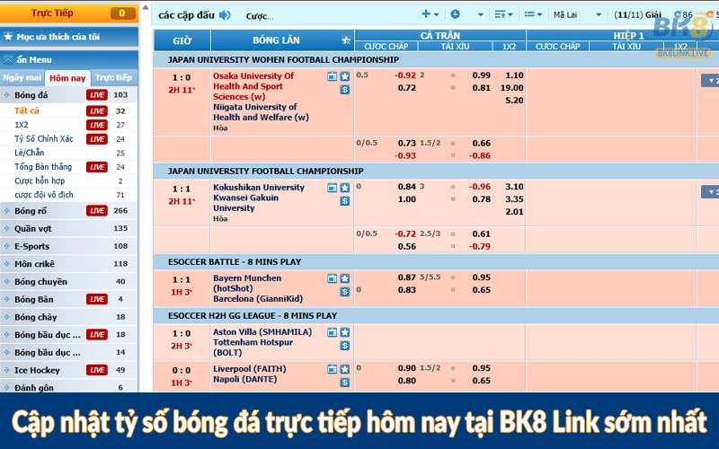Click the (11/11) Giải league filter
The image size is (719, 449).
click(x=637, y=14)
